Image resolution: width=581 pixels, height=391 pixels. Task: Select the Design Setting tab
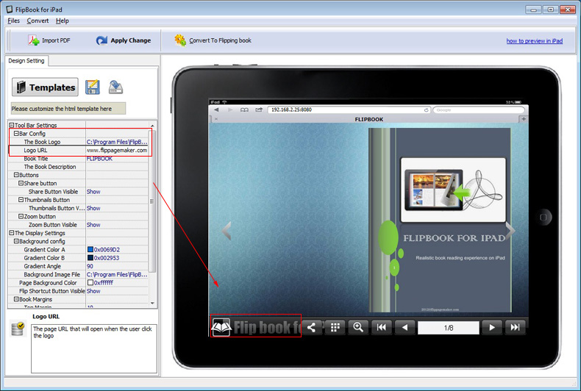26,61
